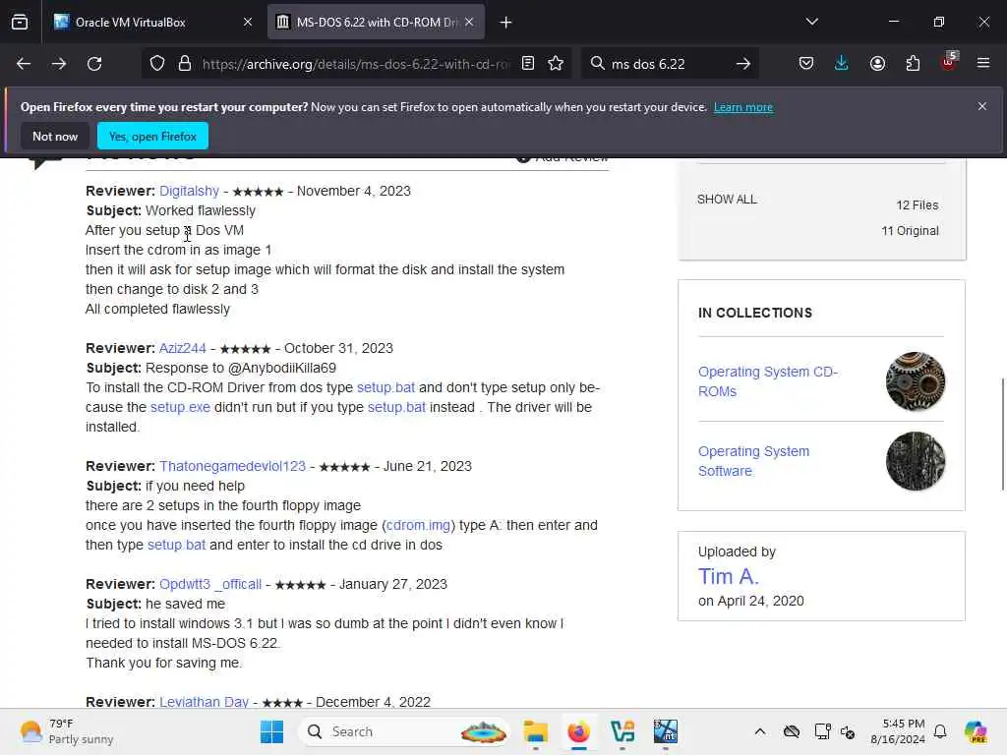
Task: Open the VirtualBox taskbar icon
Action: [x=622, y=731]
